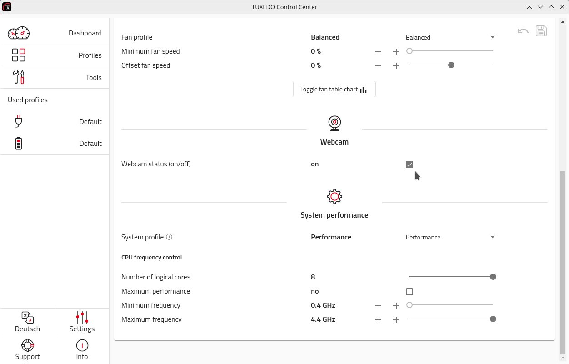Open the Tools wrench icon

click(x=19, y=77)
